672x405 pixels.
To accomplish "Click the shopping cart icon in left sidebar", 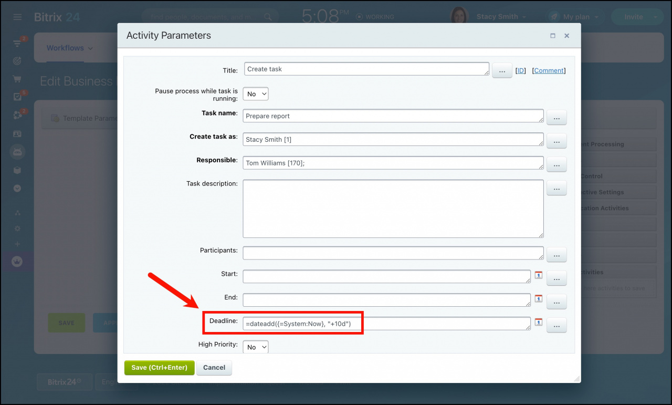I will point(17,79).
